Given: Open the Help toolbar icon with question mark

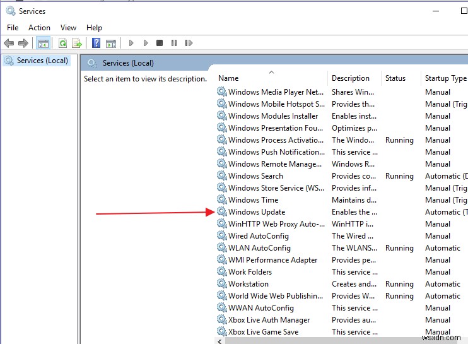Looking at the screenshot, I should pos(96,43).
